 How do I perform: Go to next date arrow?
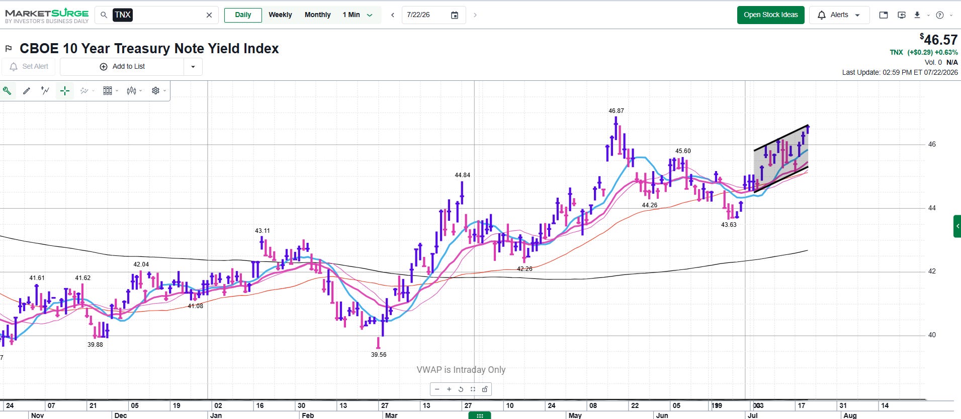pos(475,15)
